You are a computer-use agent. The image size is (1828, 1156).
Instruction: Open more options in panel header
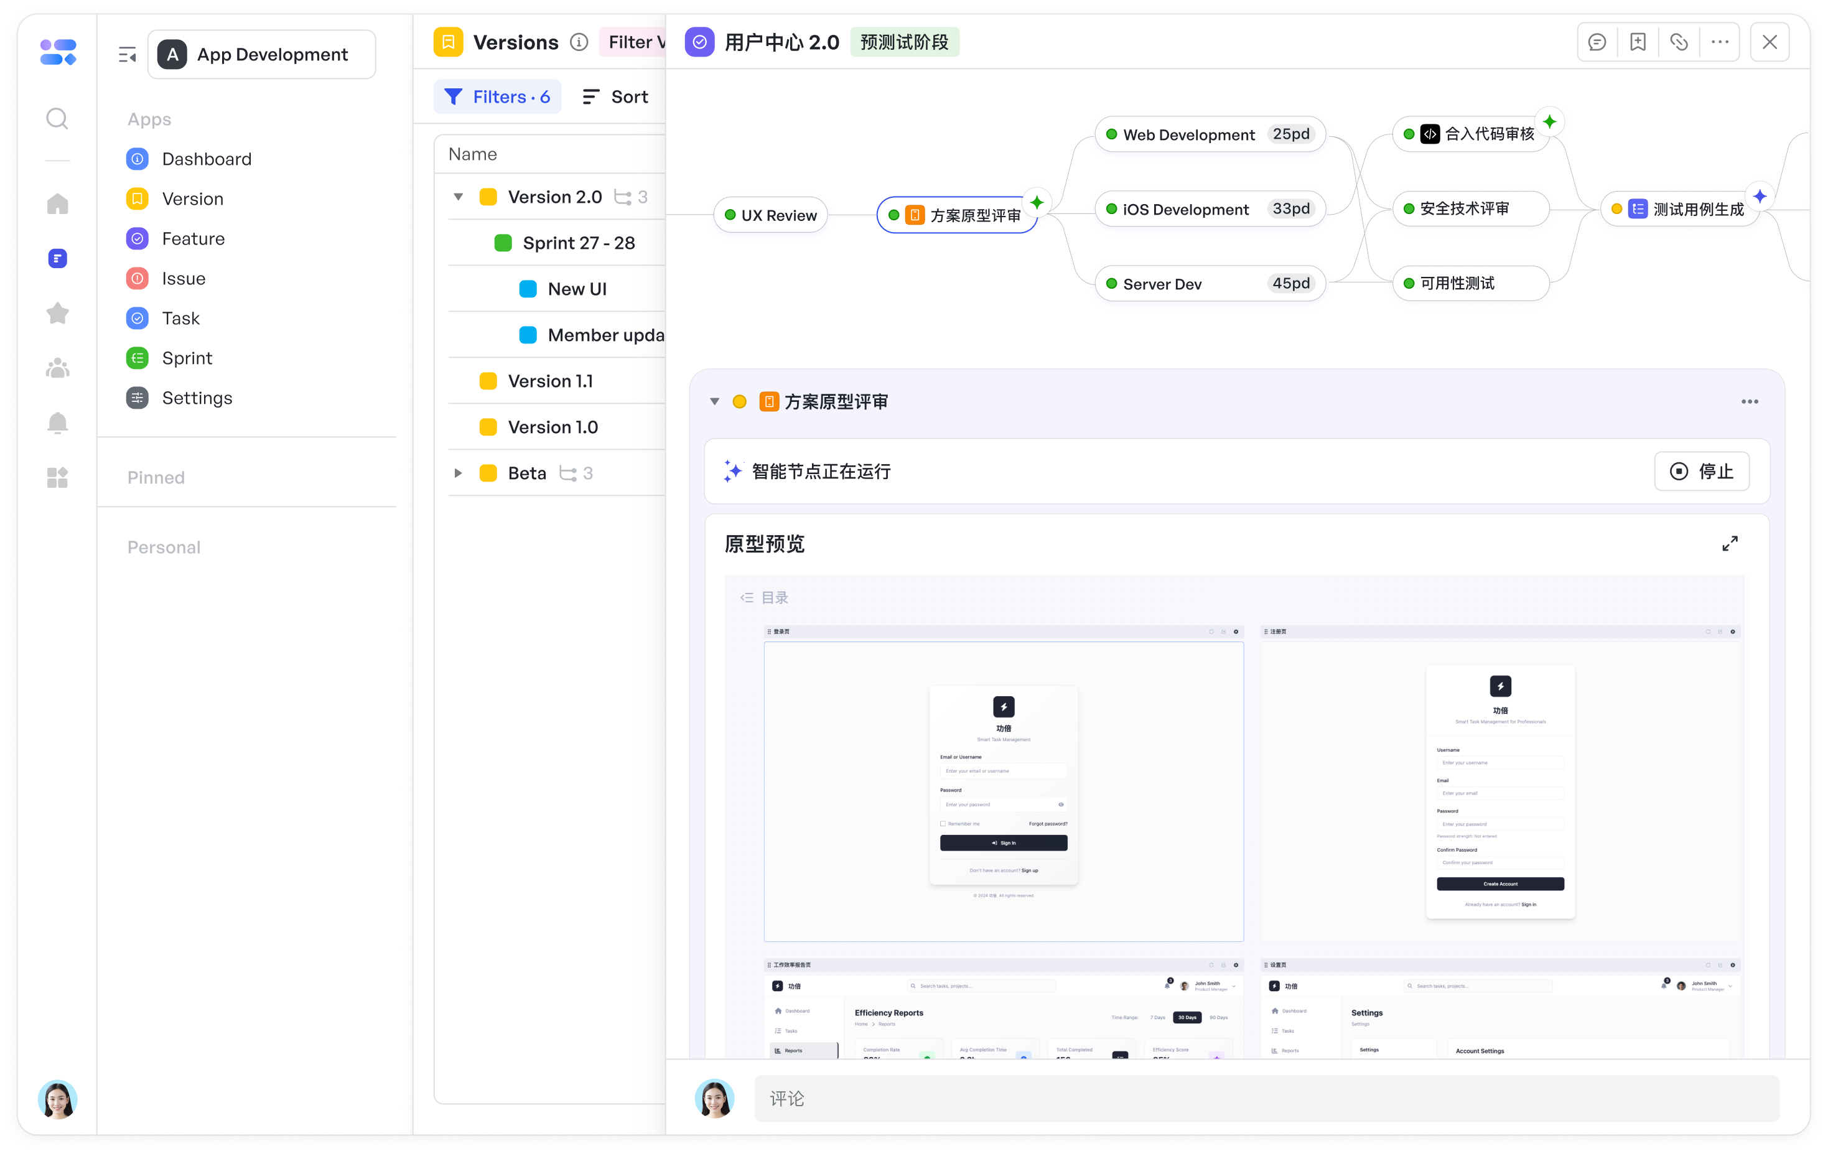pyautogui.click(x=1720, y=42)
